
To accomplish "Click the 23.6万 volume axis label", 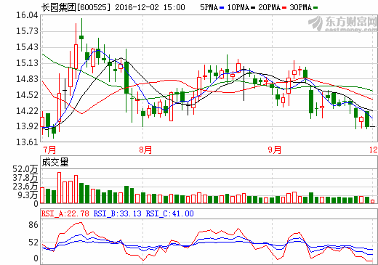I will pyautogui.click(x=25, y=187).
